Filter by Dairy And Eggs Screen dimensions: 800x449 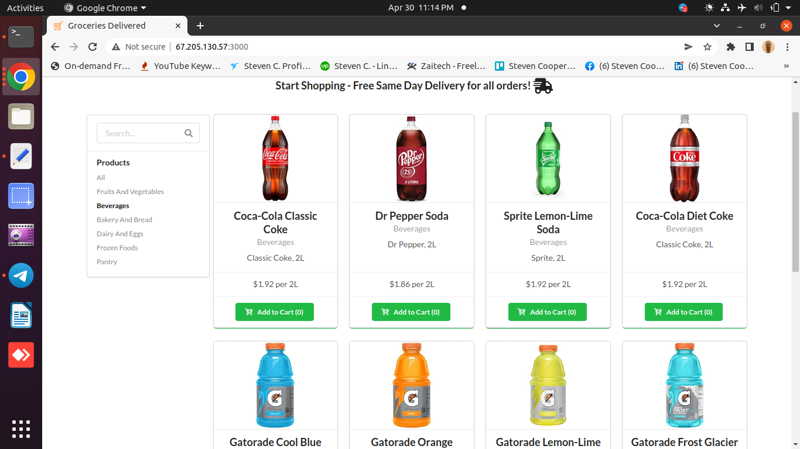tap(120, 234)
